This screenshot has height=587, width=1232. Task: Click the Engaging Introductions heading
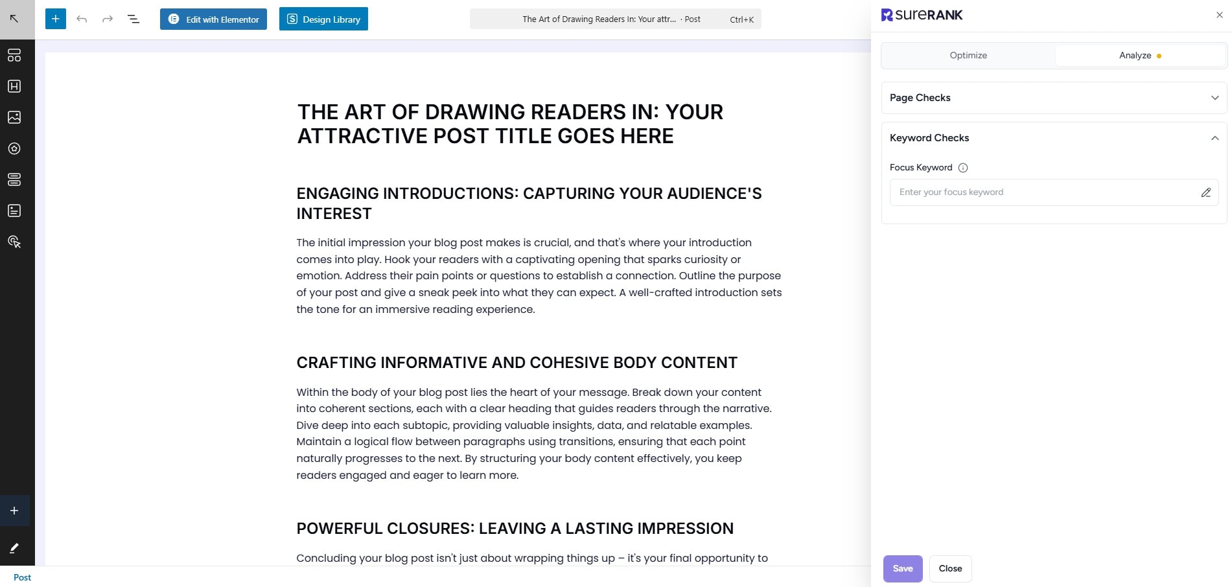pyautogui.click(x=529, y=203)
